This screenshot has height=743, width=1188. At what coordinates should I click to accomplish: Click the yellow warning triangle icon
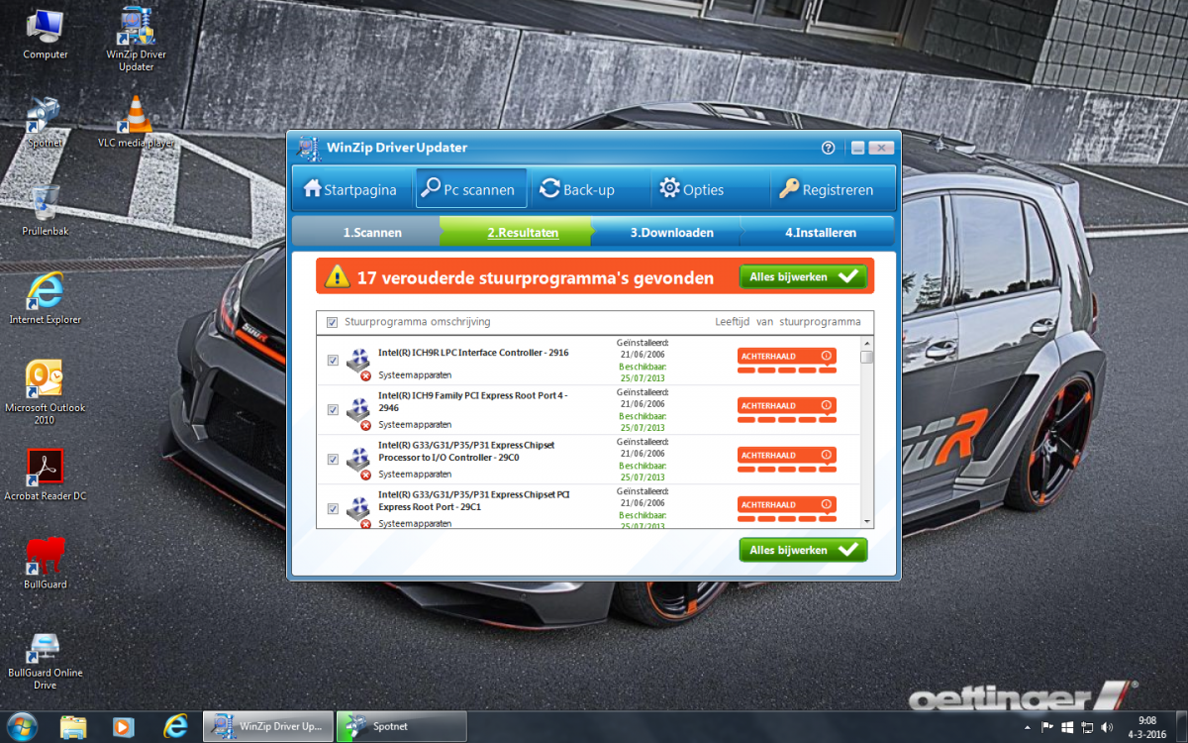(339, 276)
